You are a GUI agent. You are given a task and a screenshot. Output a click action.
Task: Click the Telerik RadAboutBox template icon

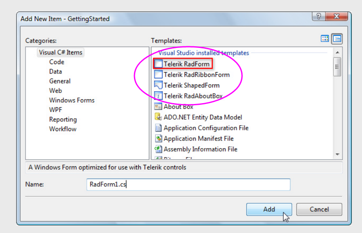(158, 95)
